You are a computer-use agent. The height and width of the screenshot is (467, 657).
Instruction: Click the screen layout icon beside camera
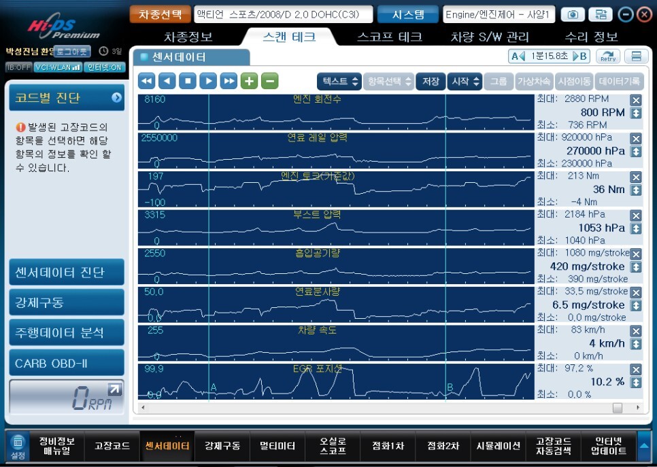click(x=601, y=15)
